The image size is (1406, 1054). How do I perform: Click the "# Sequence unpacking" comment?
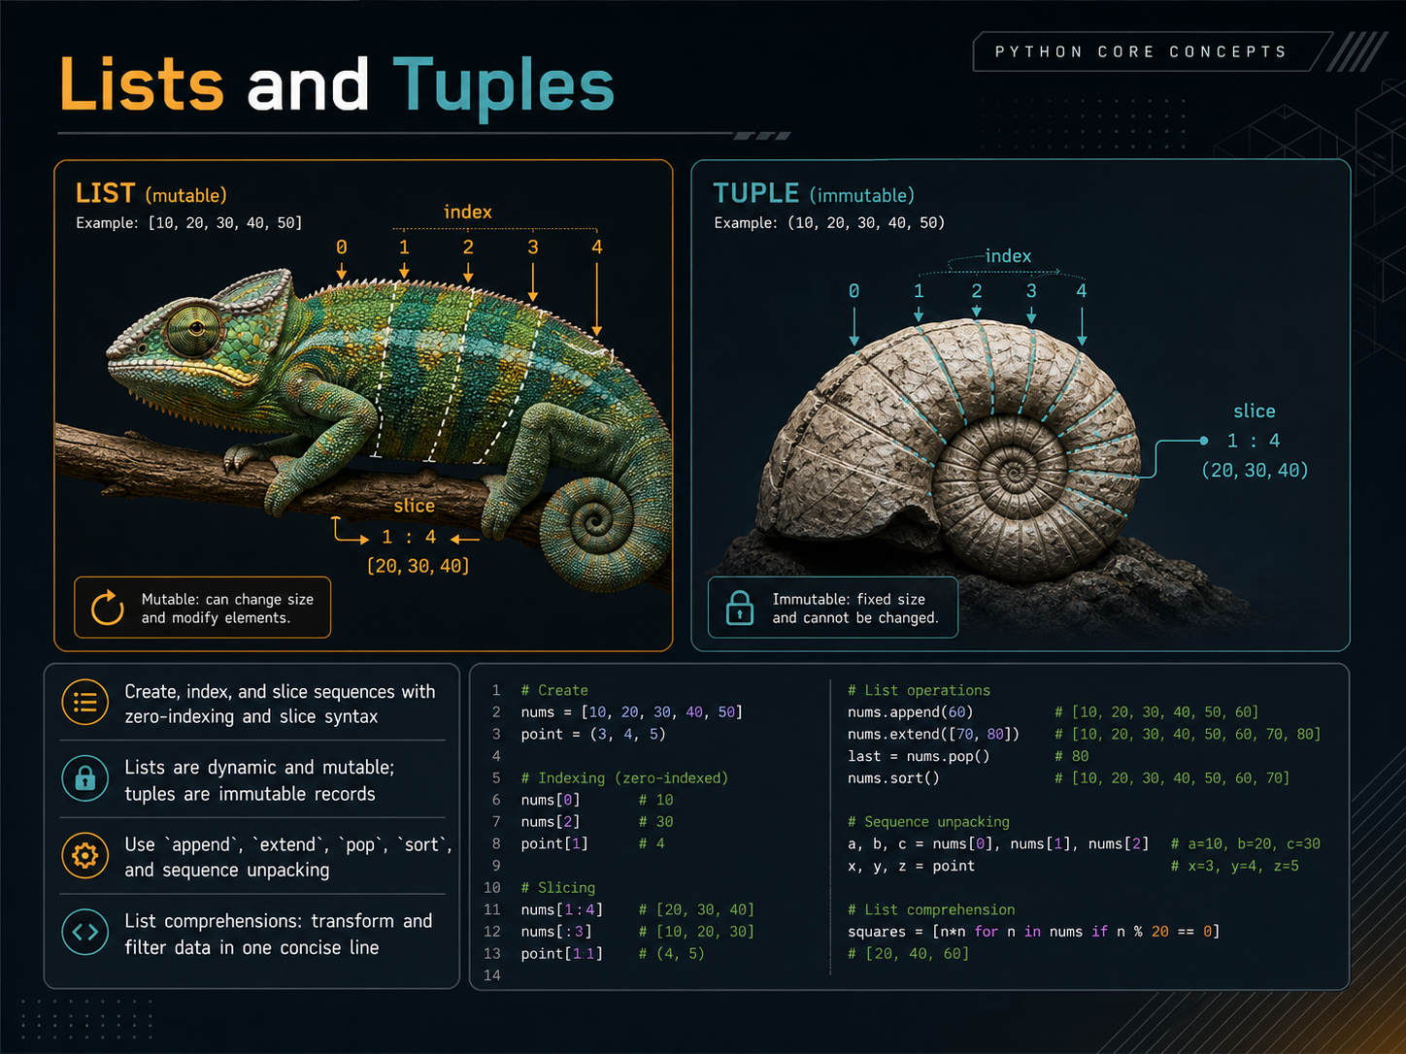pyautogui.click(x=928, y=822)
